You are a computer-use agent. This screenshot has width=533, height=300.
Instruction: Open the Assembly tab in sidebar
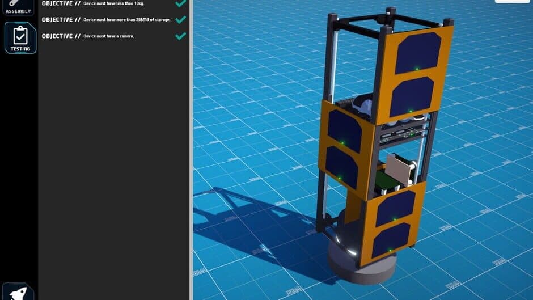[18, 7]
